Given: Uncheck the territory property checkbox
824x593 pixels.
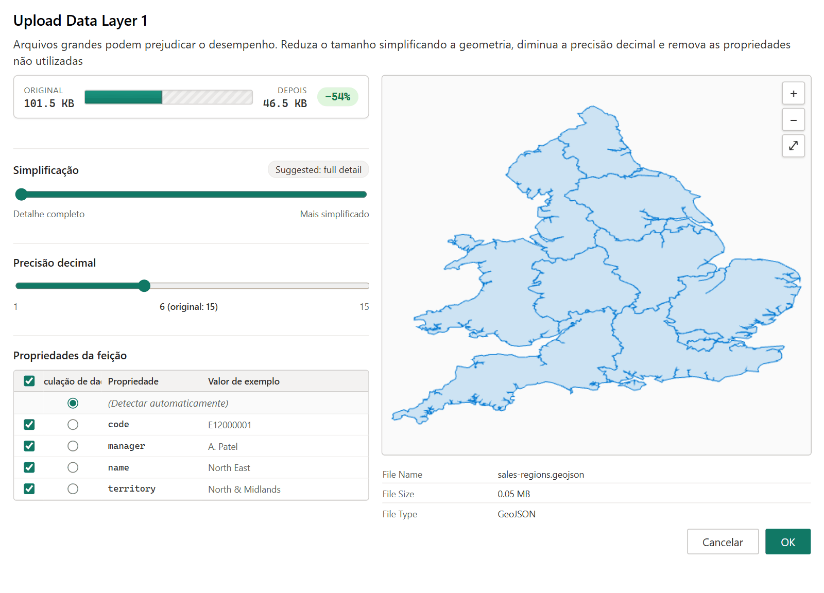Looking at the screenshot, I should pyautogui.click(x=29, y=489).
